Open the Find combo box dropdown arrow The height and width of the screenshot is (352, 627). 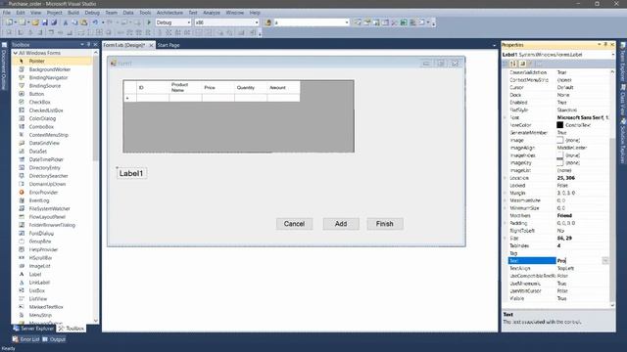[x=347, y=22]
